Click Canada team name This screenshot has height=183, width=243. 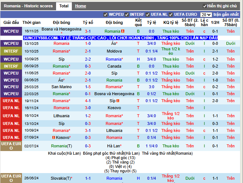click(x=114, y=67)
